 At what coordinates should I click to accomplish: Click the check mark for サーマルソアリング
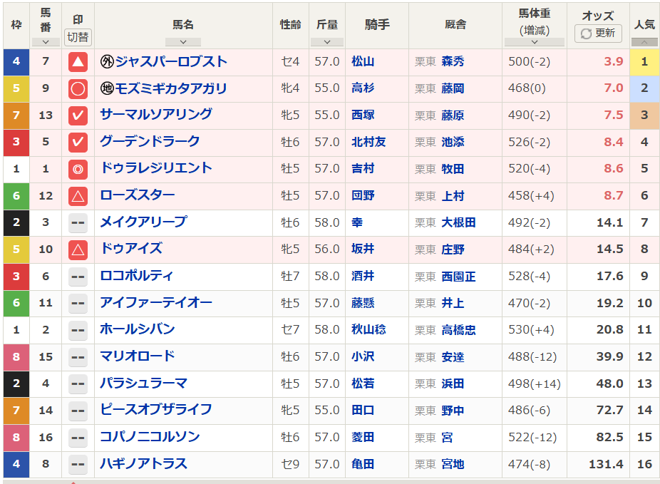[x=78, y=115]
